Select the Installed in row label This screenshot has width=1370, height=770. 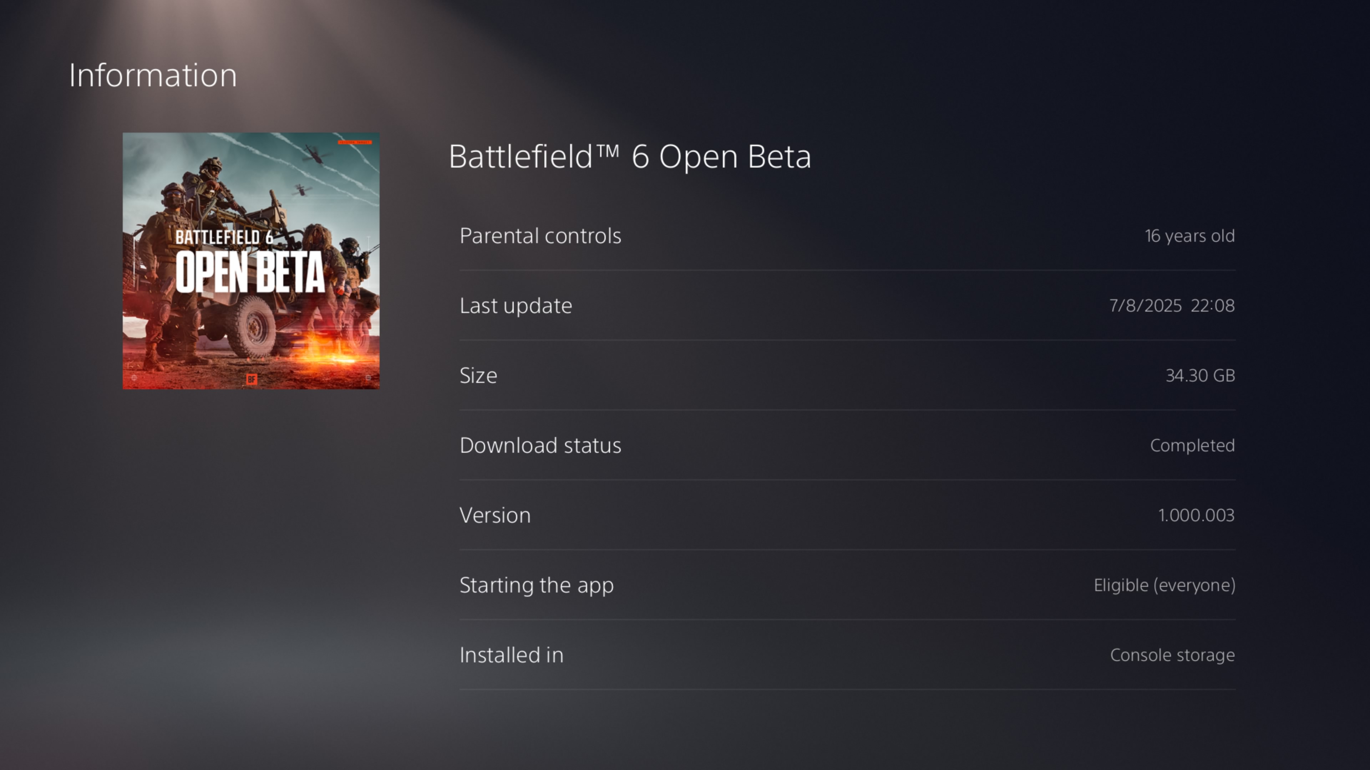(x=512, y=655)
